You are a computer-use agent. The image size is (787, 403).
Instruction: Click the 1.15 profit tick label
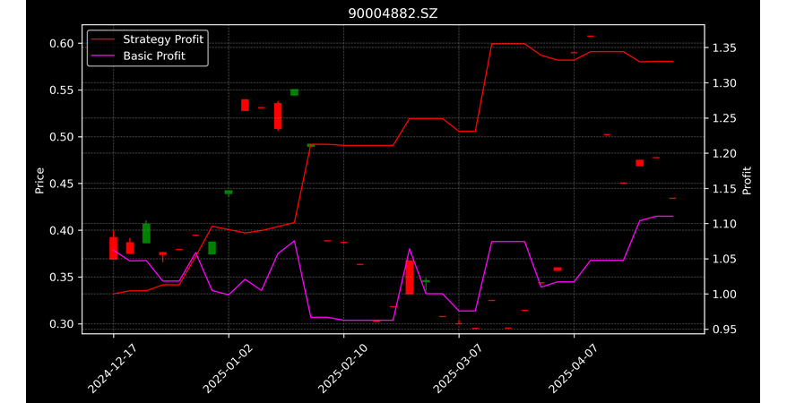(724, 189)
